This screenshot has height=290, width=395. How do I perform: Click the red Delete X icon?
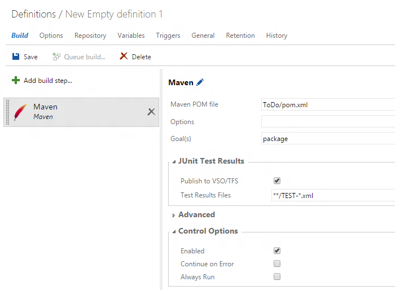tap(124, 56)
